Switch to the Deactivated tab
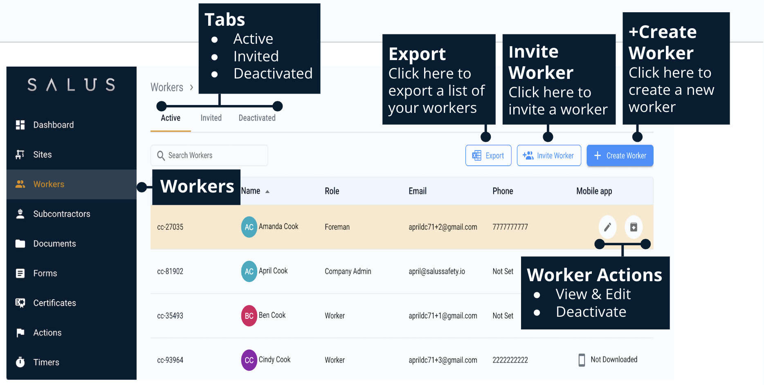This screenshot has width=764, height=385. tap(257, 118)
